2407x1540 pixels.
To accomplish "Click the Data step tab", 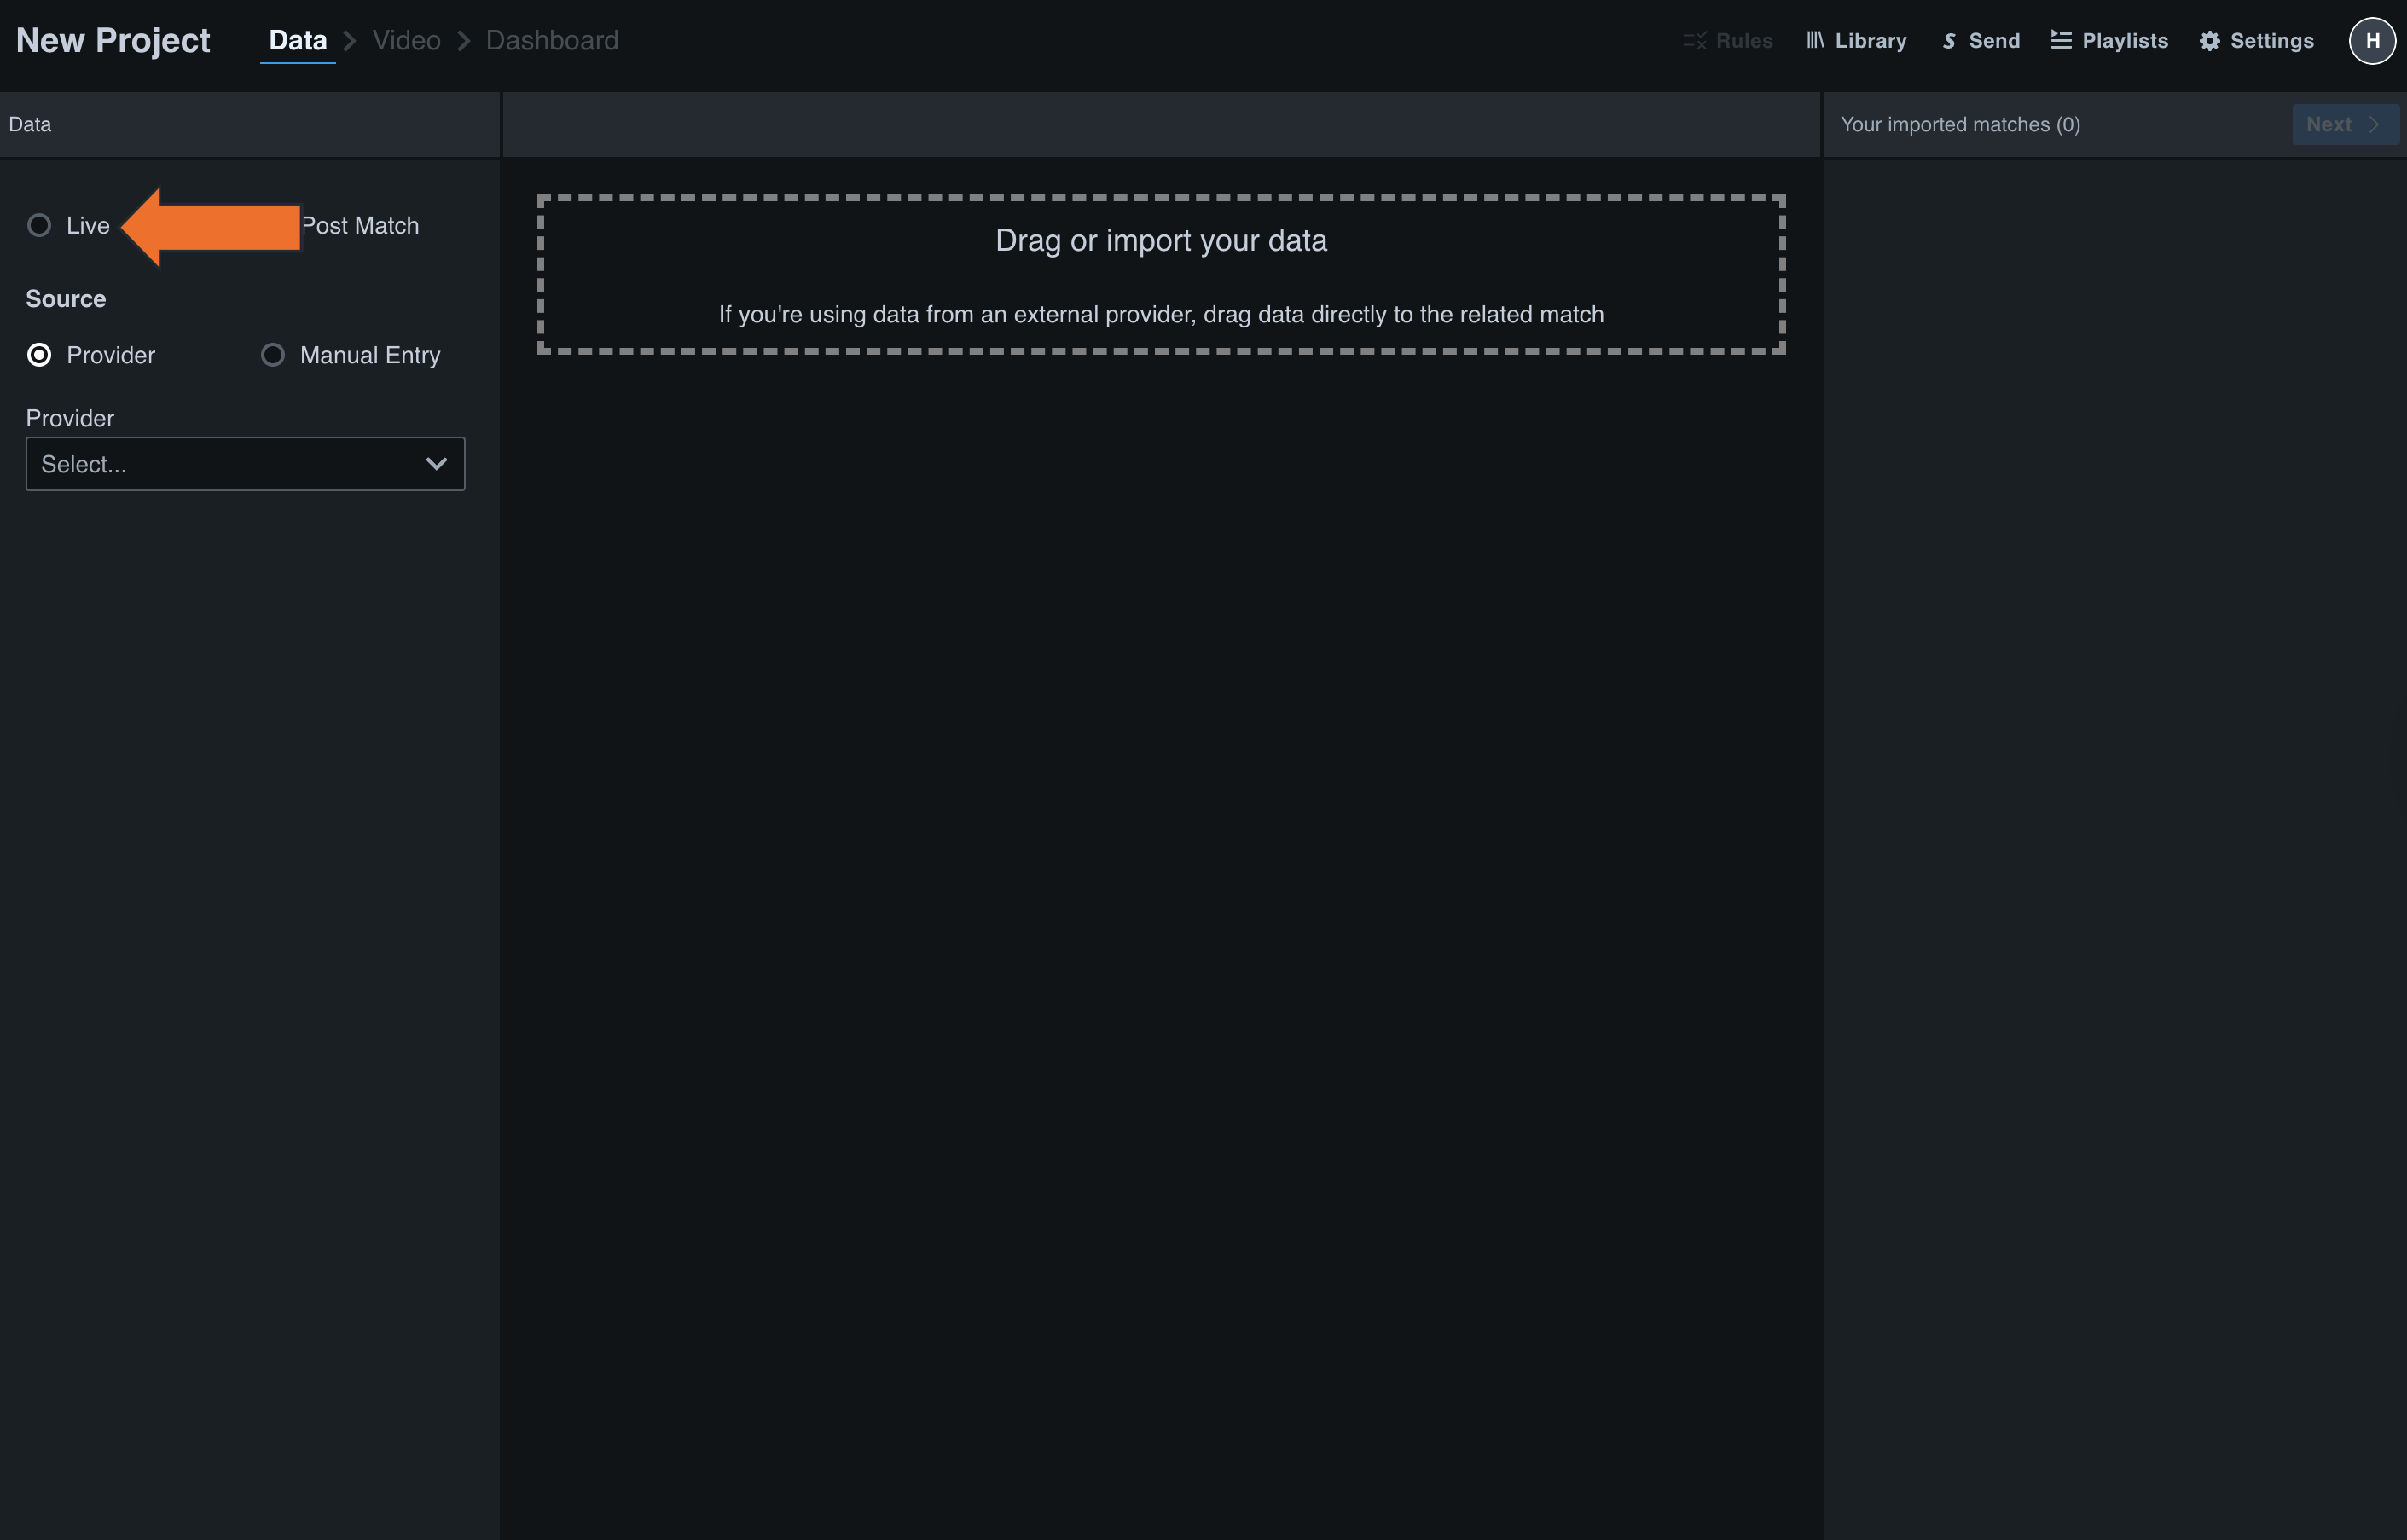I will coord(298,41).
